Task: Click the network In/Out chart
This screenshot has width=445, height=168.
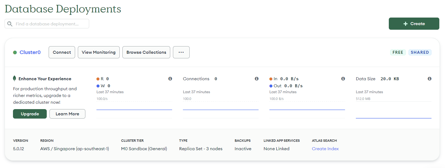Action: point(307,109)
